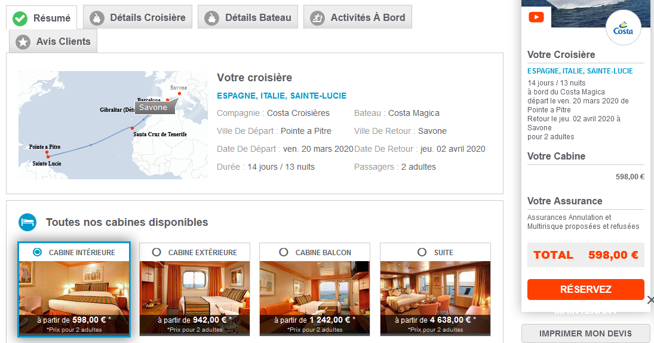Screen dimensions: 654x343
Task: Switch to Détails Bateau tab
Action: [248, 17]
